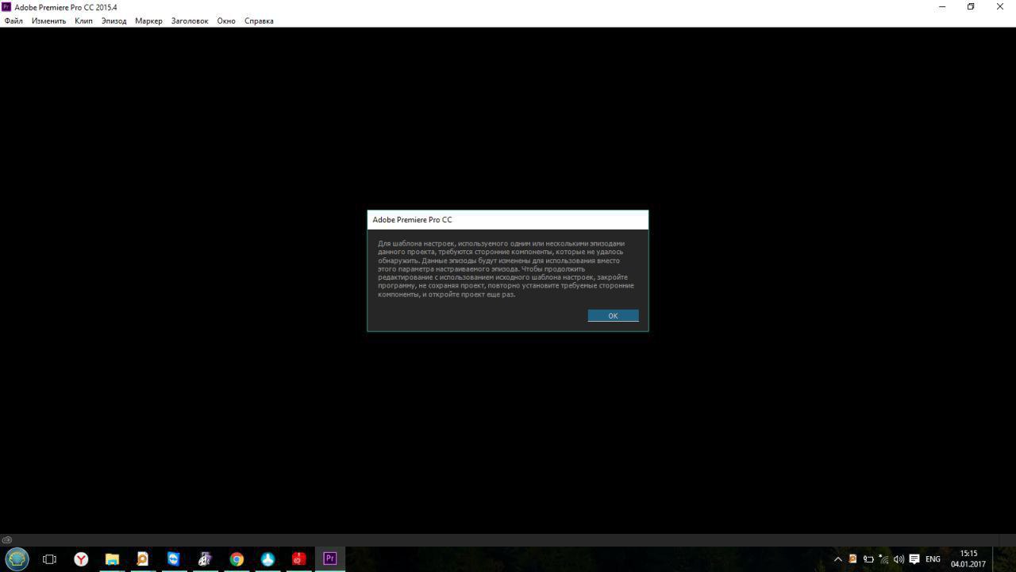Click the Creative Cloud sync status icon

[x=7, y=540]
